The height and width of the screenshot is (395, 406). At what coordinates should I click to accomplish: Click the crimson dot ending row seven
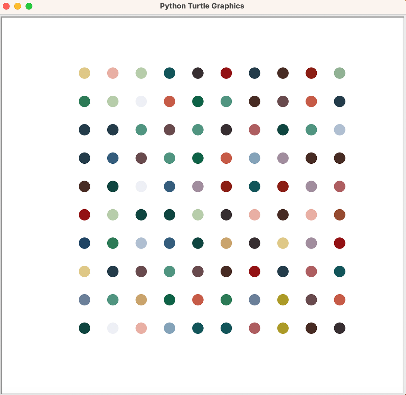pos(339,243)
